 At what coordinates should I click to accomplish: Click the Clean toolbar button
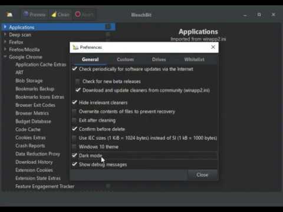click(60, 15)
